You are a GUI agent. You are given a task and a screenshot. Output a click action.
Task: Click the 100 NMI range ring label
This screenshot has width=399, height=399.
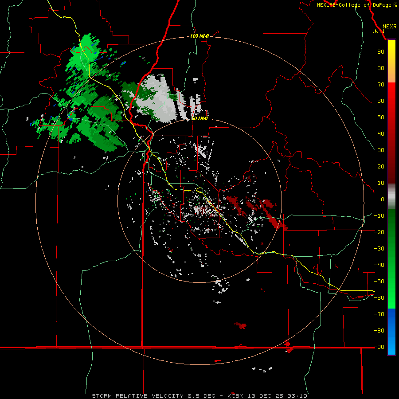coord(199,36)
